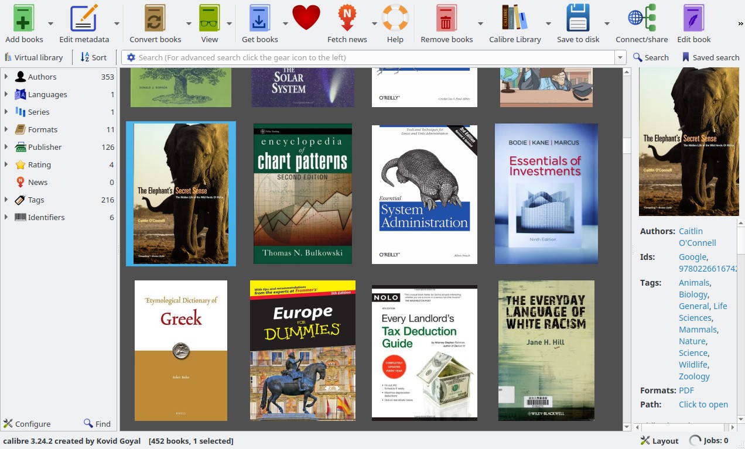Open the Saved search menu
Screen dimensions: 745x449
coord(710,57)
